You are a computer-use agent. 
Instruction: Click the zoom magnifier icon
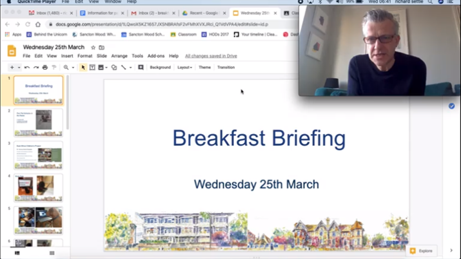point(66,67)
